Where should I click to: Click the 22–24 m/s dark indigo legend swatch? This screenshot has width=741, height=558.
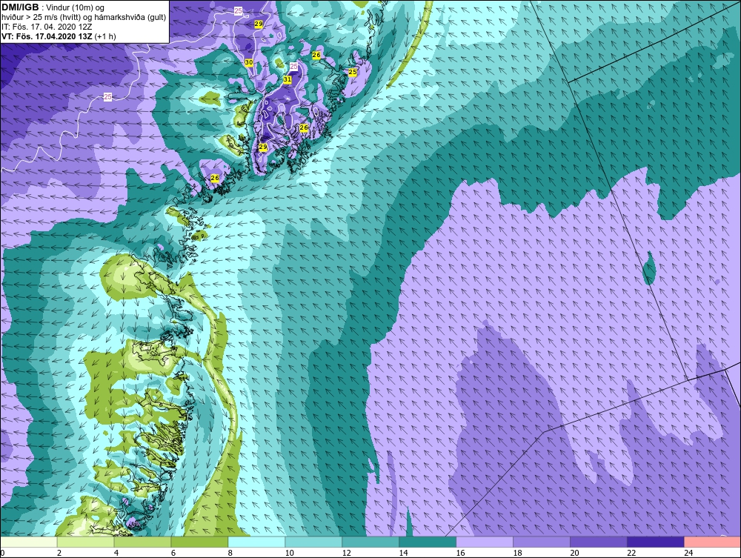[x=656, y=542]
